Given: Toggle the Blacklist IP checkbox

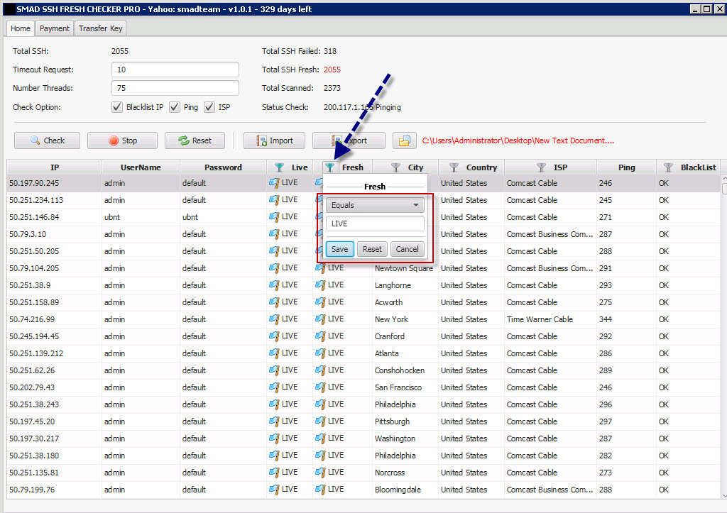Looking at the screenshot, I should (x=117, y=107).
